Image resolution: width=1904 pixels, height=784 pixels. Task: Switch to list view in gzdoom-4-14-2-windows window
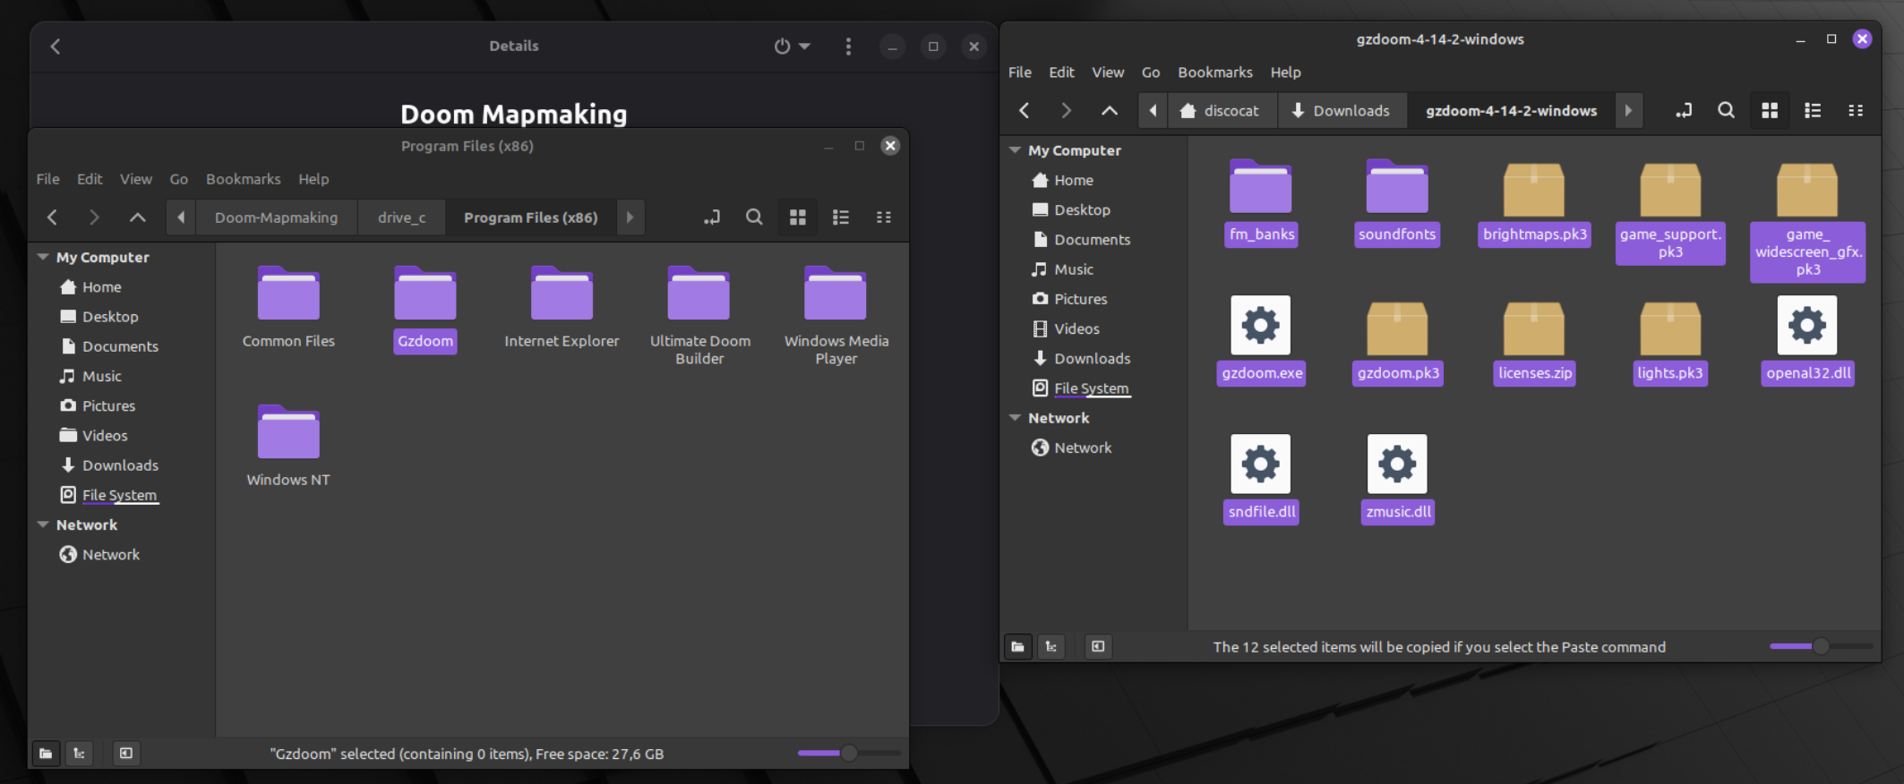click(1812, 111)
